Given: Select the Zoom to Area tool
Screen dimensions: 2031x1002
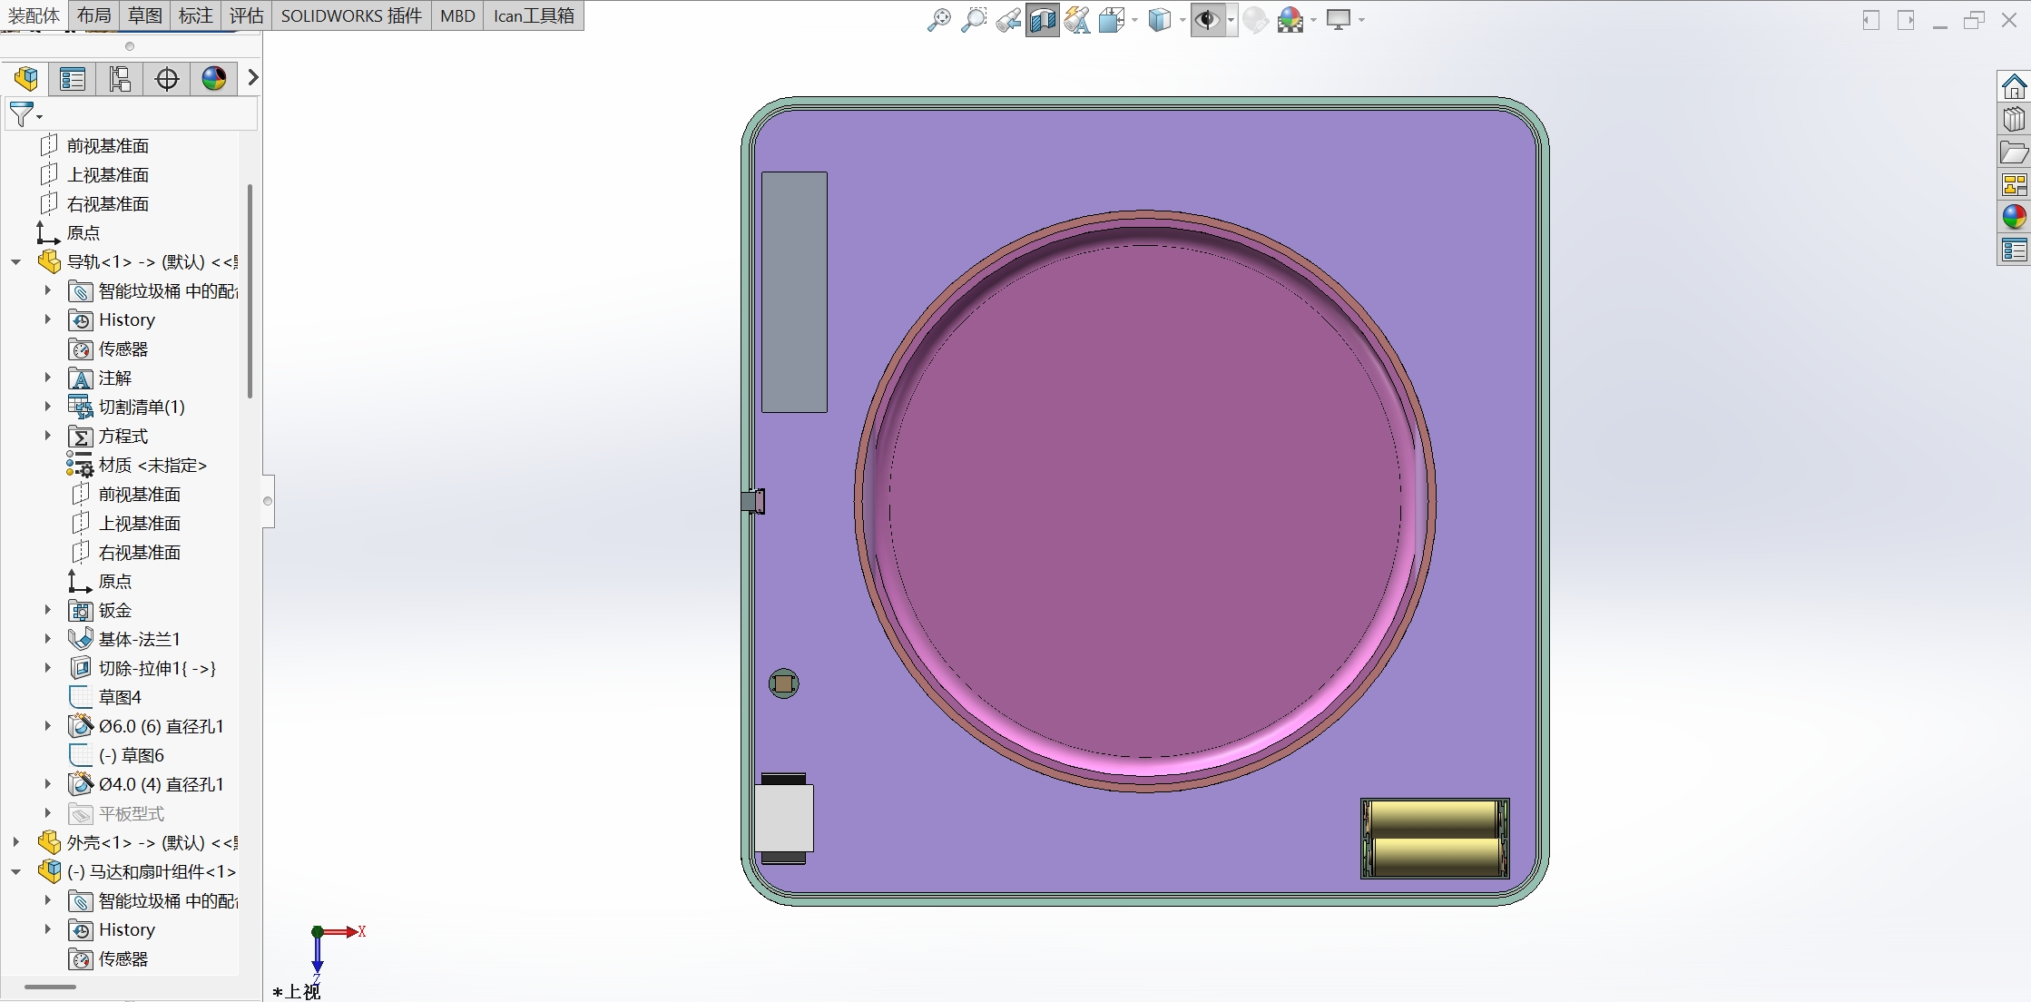Looking at the screenshot, I should pyautogui.click(x=973, y=20).
